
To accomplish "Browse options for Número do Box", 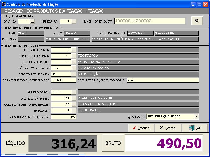I will click(74, 92).
